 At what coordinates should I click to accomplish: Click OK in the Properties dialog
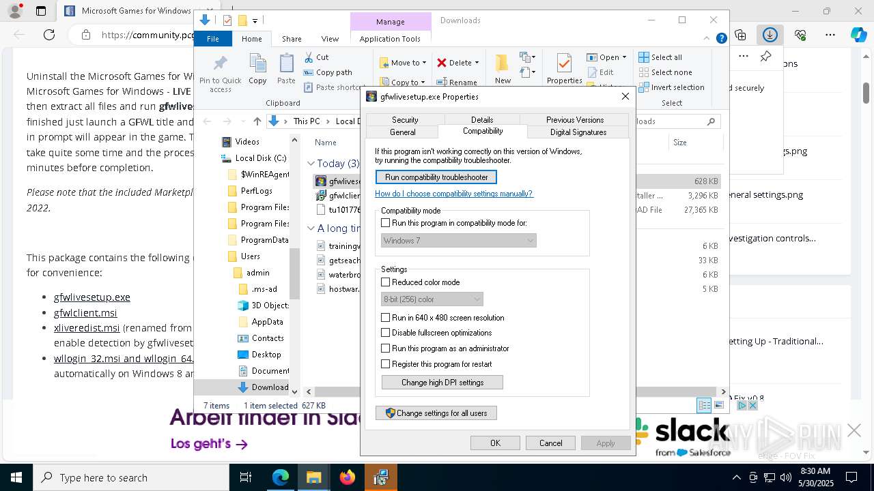click(x=495, y=443)
